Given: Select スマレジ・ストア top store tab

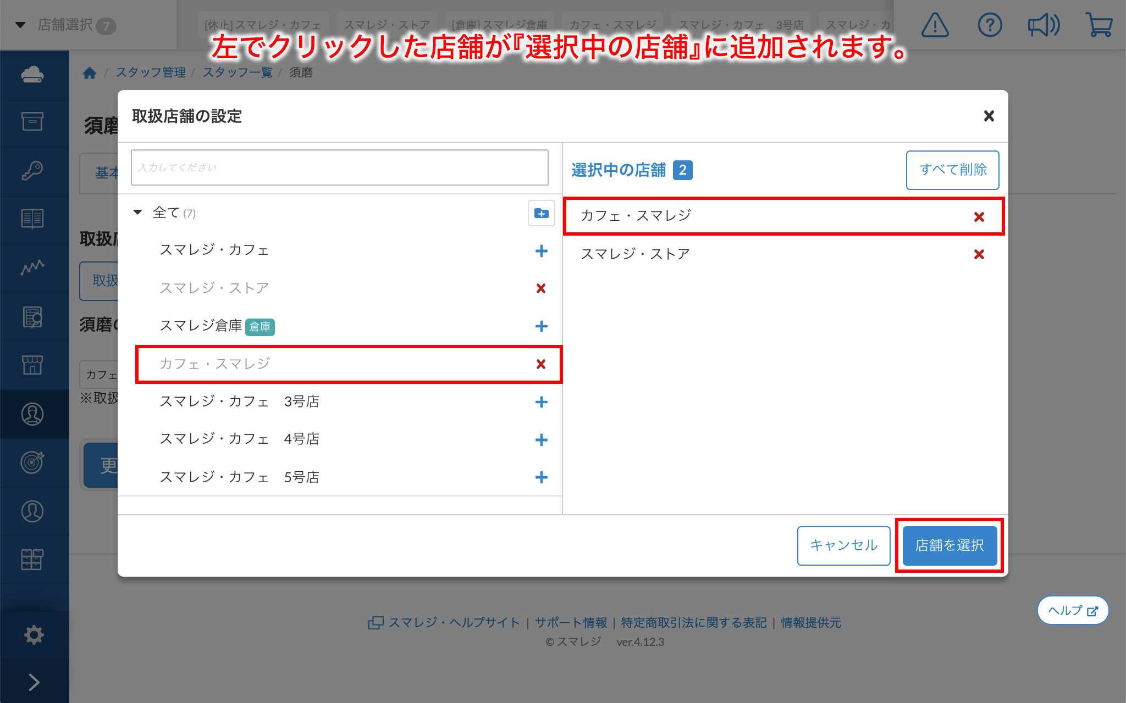Looking at the screenshot, I should (x=387, y=25).
